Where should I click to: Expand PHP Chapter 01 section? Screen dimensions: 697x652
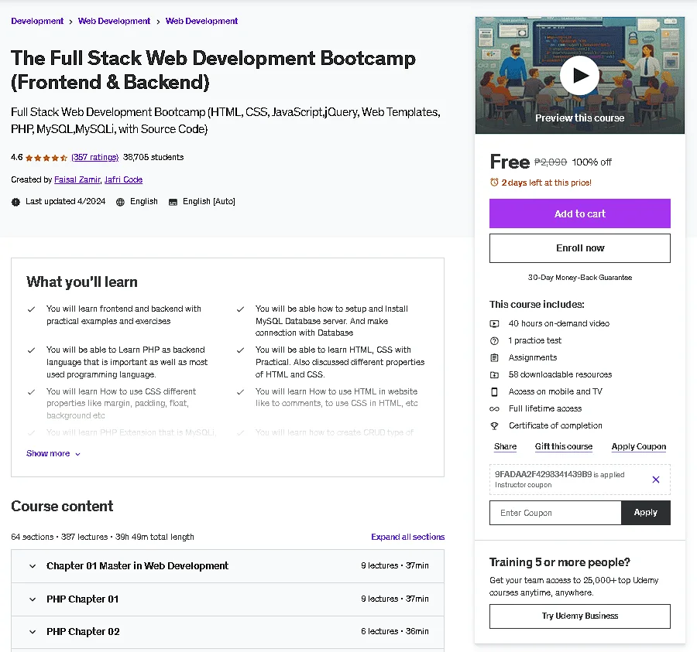pyautogui.click(x=228, y=599)
